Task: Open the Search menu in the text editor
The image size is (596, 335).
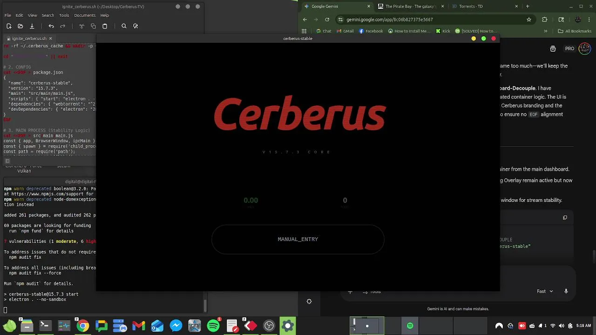Action: coord(48,15)
